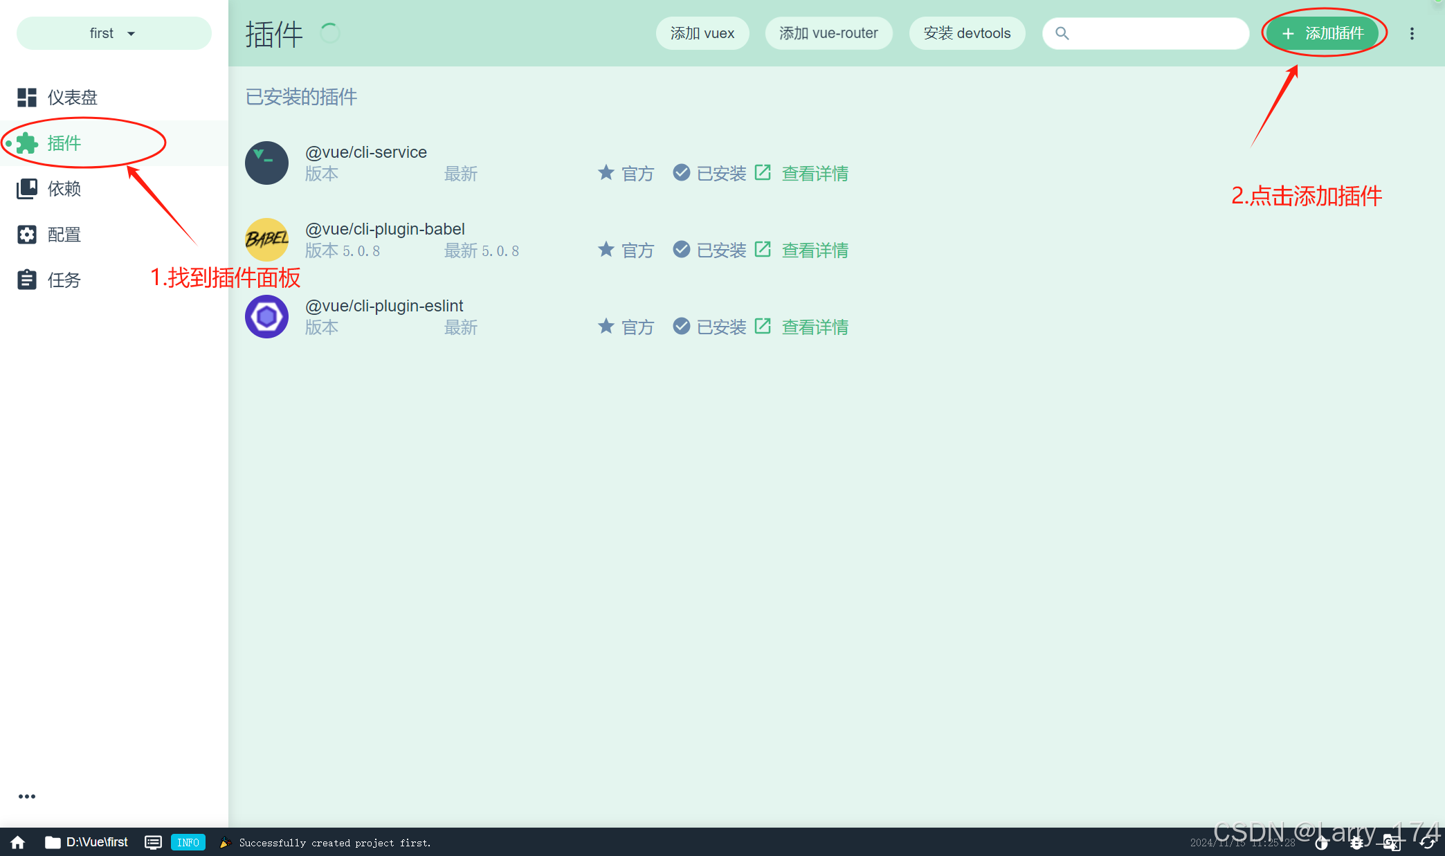Select the green puzzle-piece plugins icon

(27, 143)
